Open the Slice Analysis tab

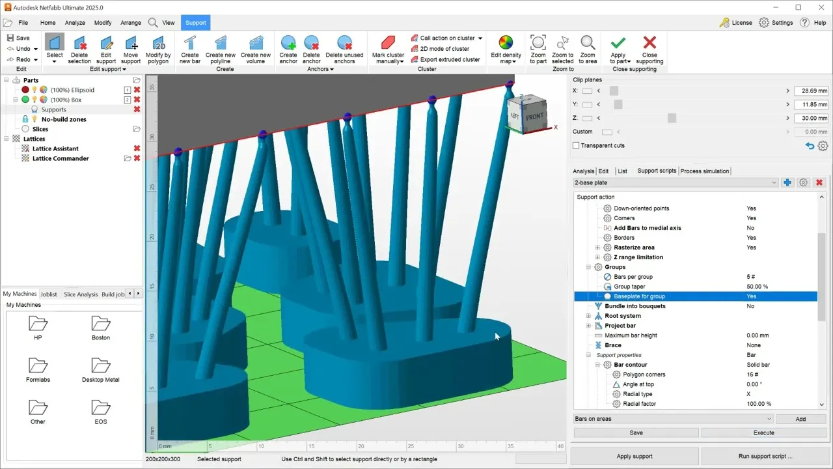tap(81, 294)
